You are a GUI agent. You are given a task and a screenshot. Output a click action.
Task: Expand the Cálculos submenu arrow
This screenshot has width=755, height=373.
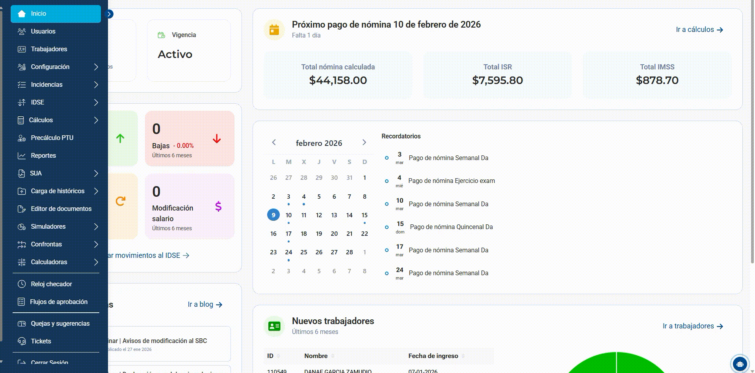(x=96, y=120)
